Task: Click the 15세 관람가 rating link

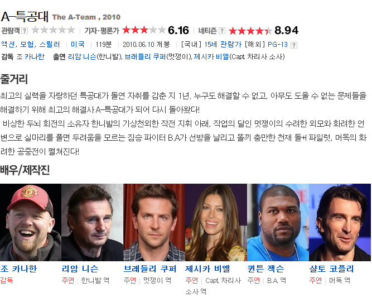Action: (223, 45)
